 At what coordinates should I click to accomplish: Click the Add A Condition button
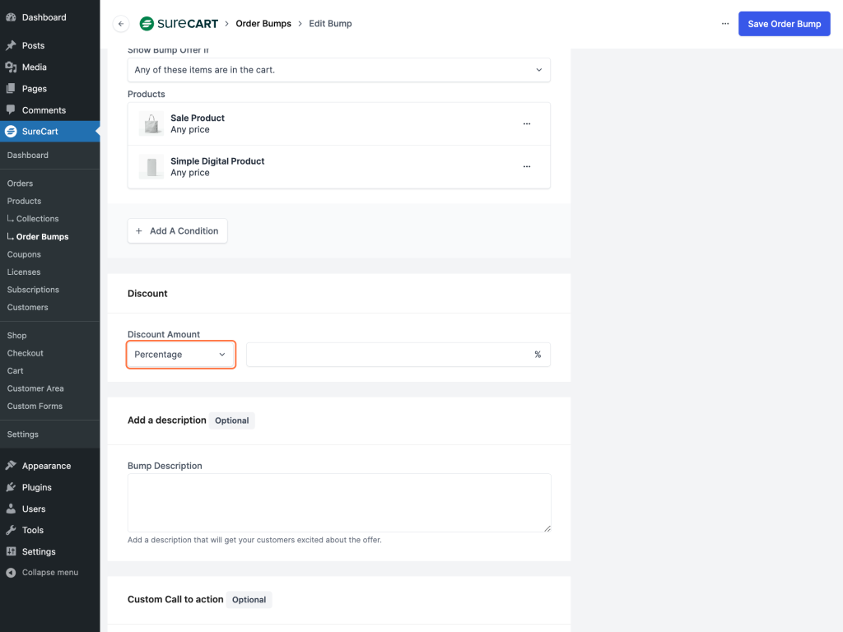(177, 231)
